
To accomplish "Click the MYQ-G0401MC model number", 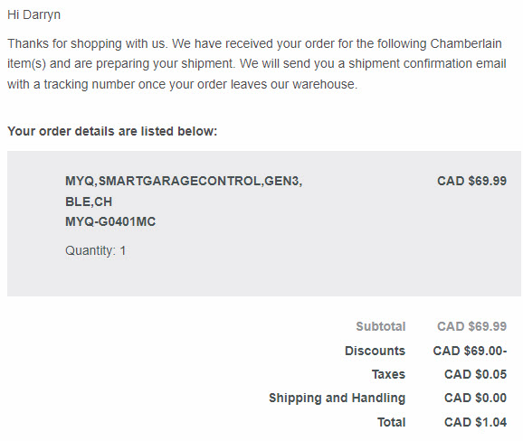I will 110,221.
